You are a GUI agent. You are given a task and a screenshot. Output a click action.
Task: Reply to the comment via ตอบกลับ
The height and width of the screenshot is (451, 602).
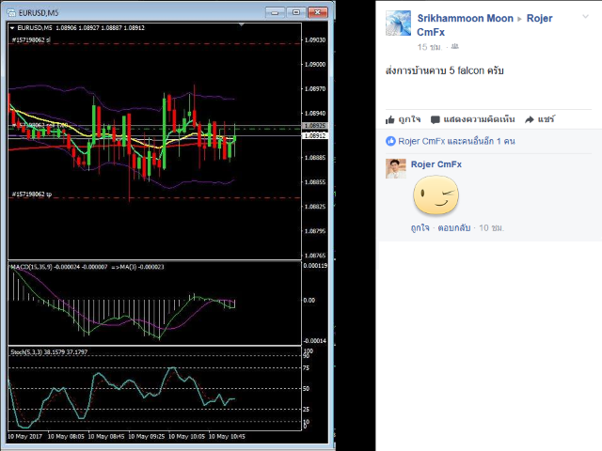coord(454,227)
